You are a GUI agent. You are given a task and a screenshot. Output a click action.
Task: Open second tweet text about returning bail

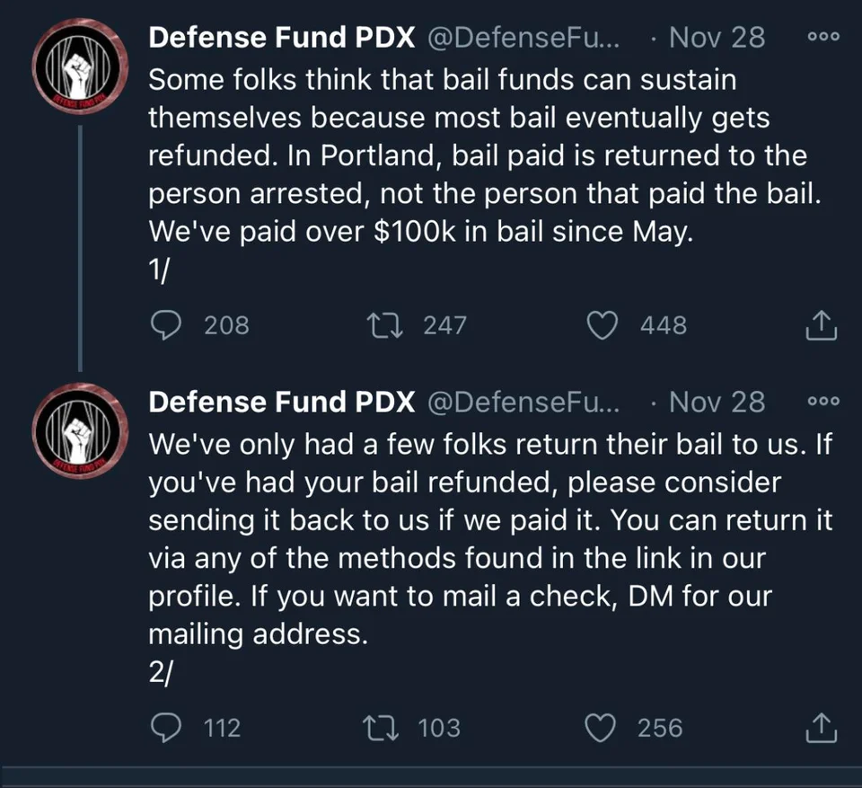[490, 557]
